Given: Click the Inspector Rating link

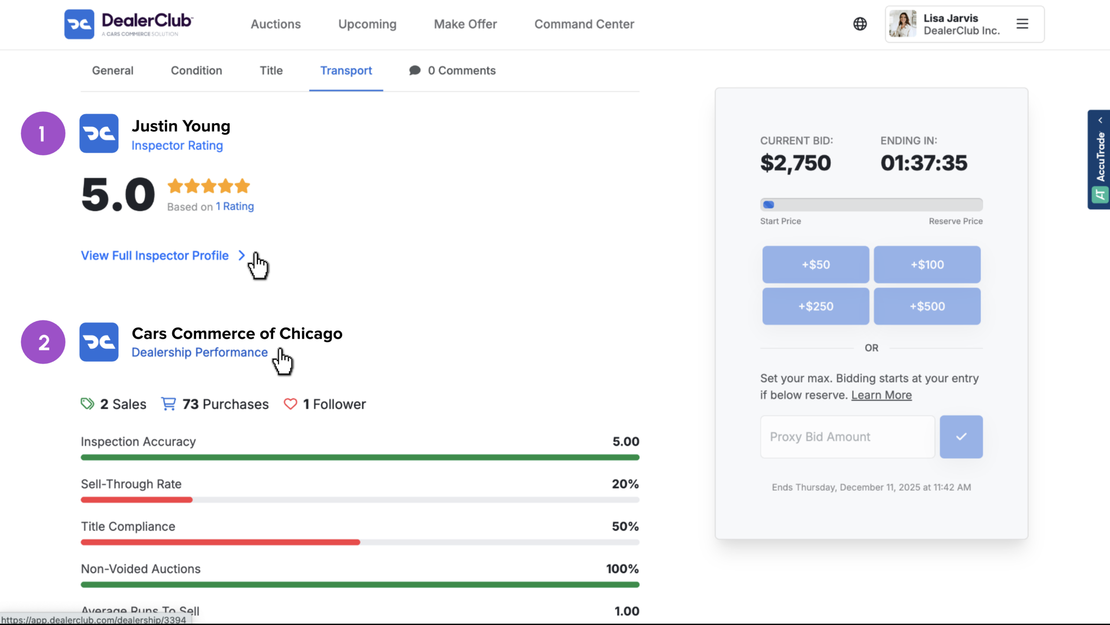Looking at the screenshot, I should pyautogui.click(x=177, y=146).
